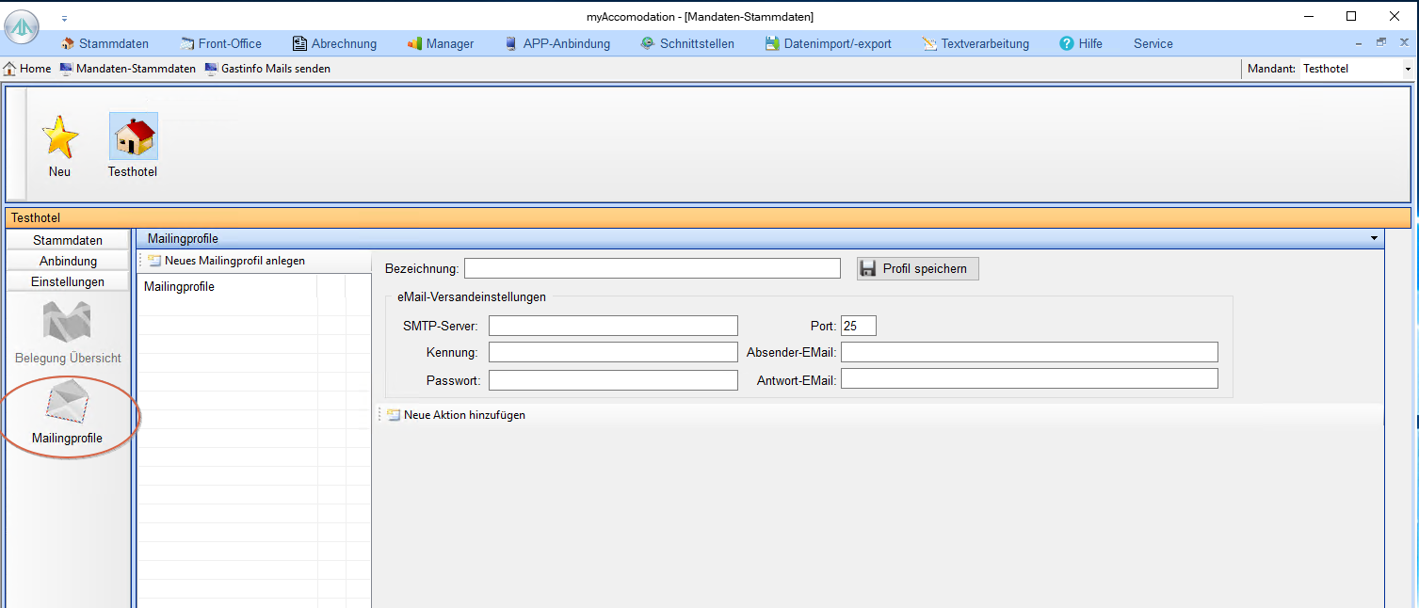Click the Port number field
Image resolution: width=1419 pixels, height=608 pixels.
pyautogui.click(x=858, y=326)
